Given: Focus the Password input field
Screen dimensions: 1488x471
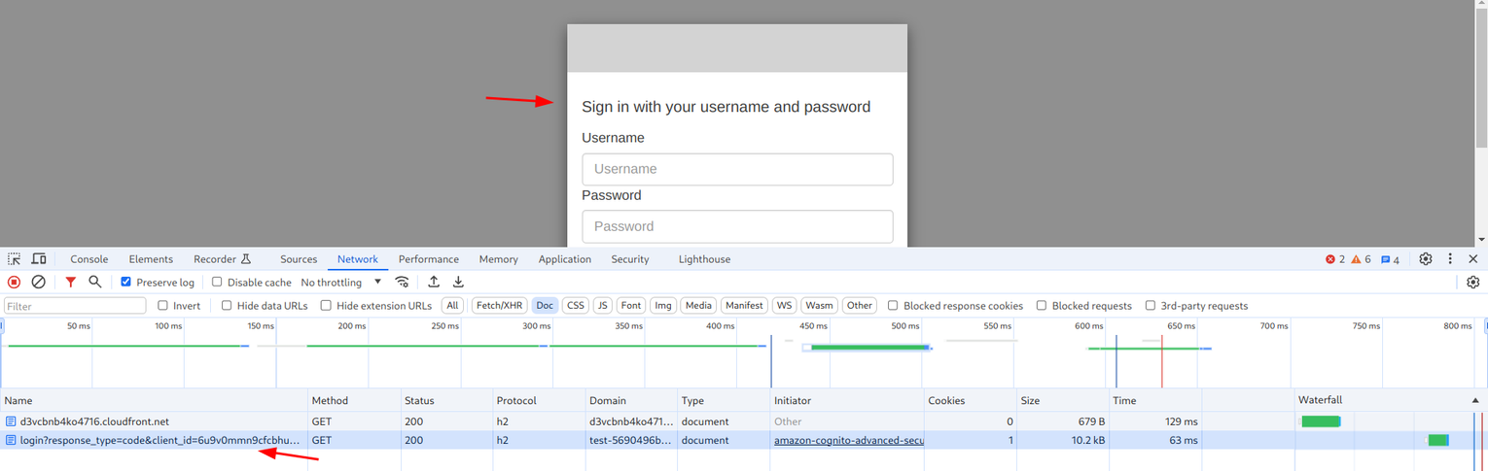Looking at the screenshot, I should tap(737, 226).
